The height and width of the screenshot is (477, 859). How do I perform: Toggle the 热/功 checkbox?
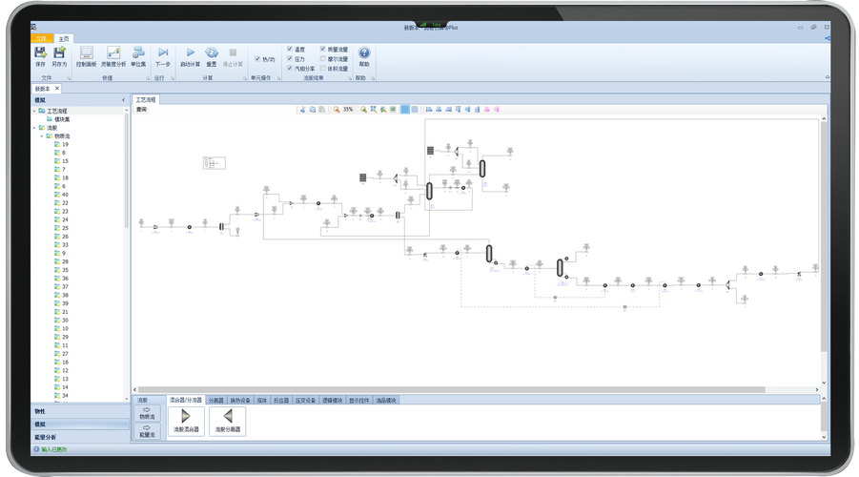[257, 58]
